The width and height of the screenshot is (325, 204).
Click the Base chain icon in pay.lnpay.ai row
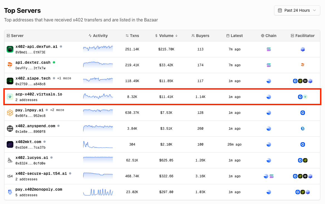click(x=269, y=113)
